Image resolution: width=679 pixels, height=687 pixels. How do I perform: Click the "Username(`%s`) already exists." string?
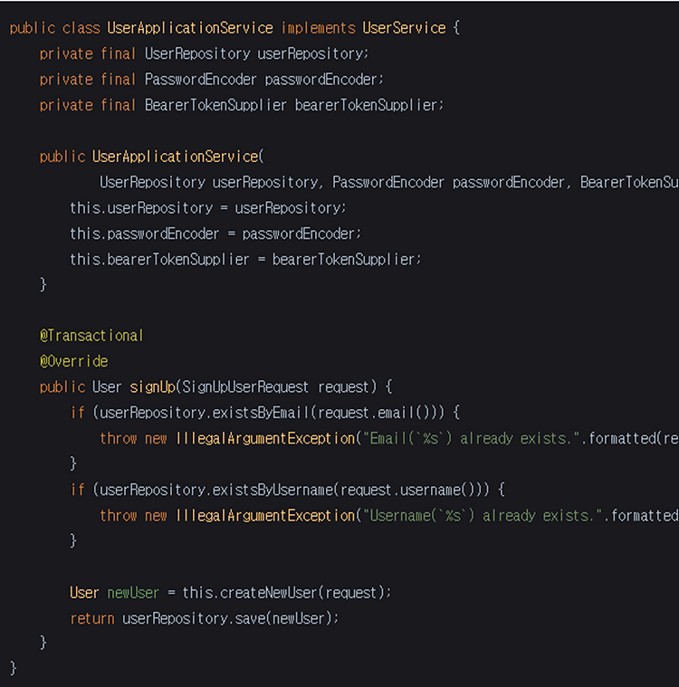[483, 516]
